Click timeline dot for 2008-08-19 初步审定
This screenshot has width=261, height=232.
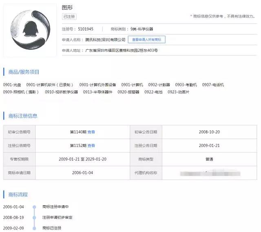tap(35, 217)
